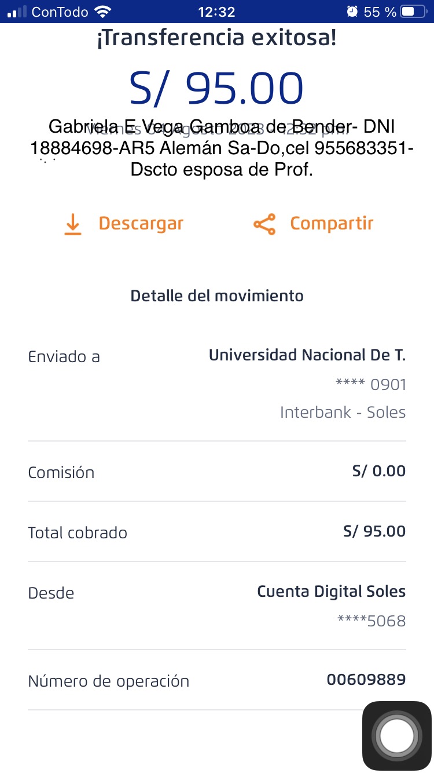Tap the alarm clock status icon

(x=352, y=12)
